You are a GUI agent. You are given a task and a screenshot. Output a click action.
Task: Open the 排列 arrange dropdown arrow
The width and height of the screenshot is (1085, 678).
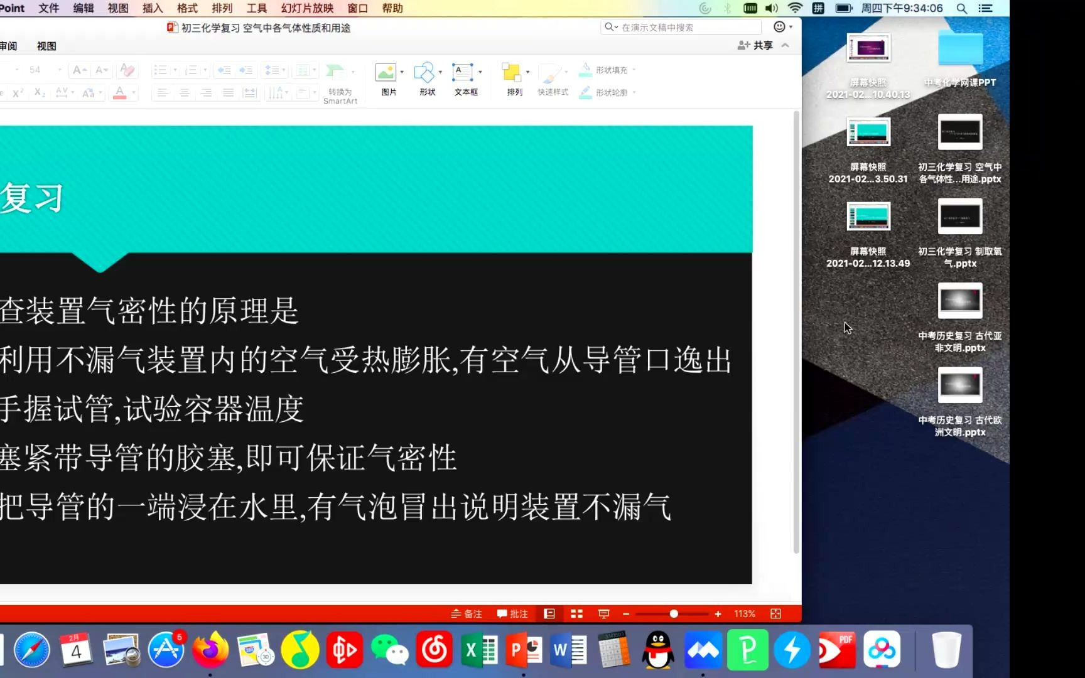coord(528,71)
